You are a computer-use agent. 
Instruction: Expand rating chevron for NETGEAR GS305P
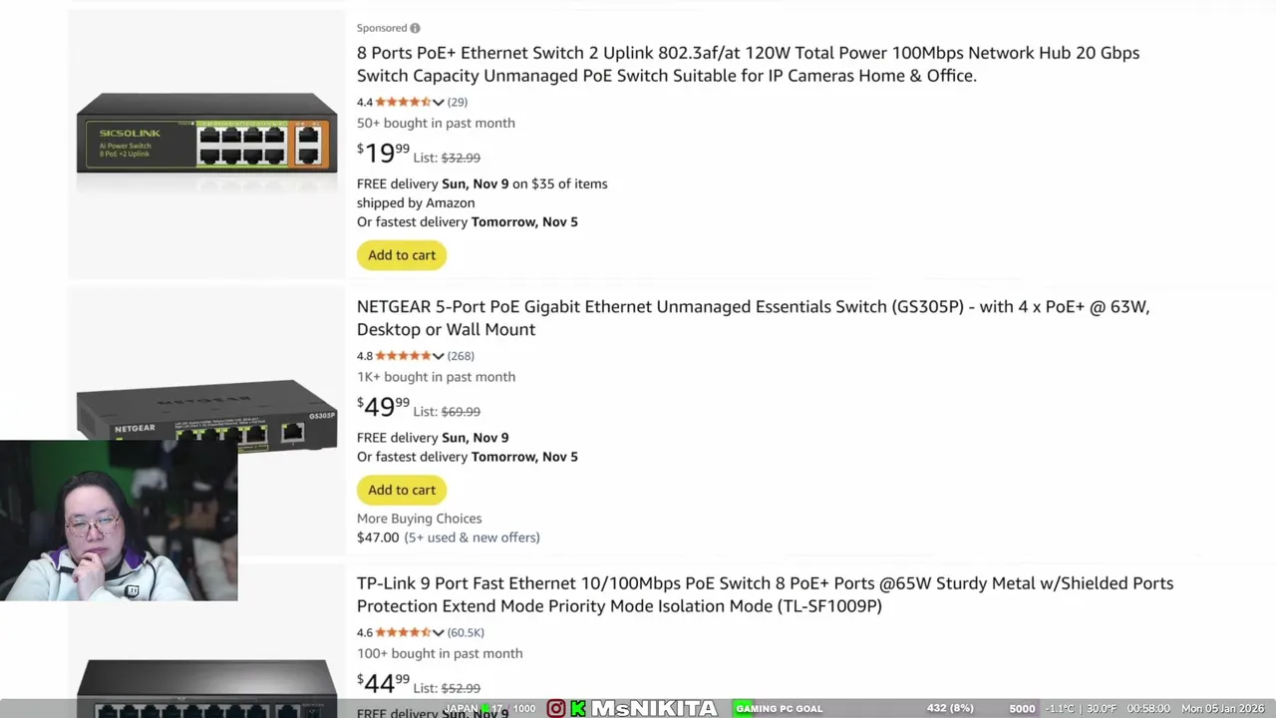tap(438, 356)
